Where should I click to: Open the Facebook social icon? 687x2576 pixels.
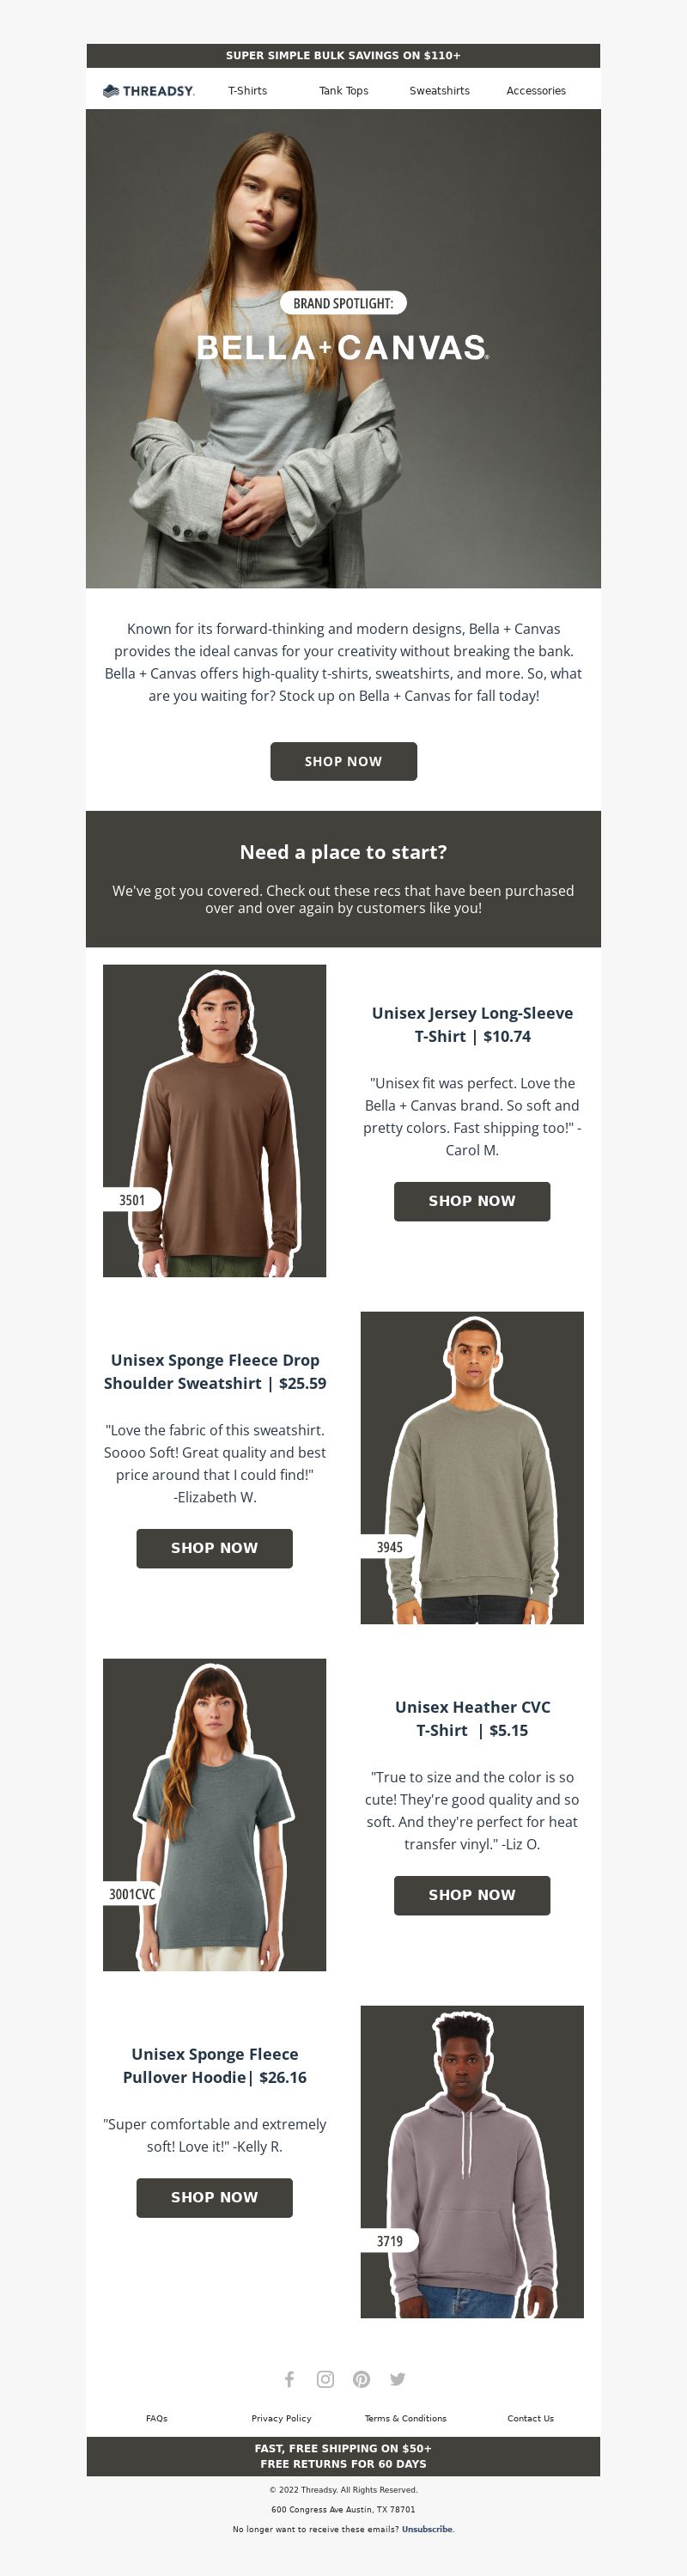pos(289,2379)
